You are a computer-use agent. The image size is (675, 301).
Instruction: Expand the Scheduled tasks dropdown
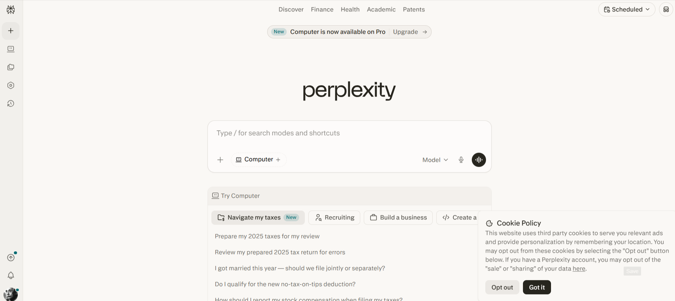(x=626, y=9)
